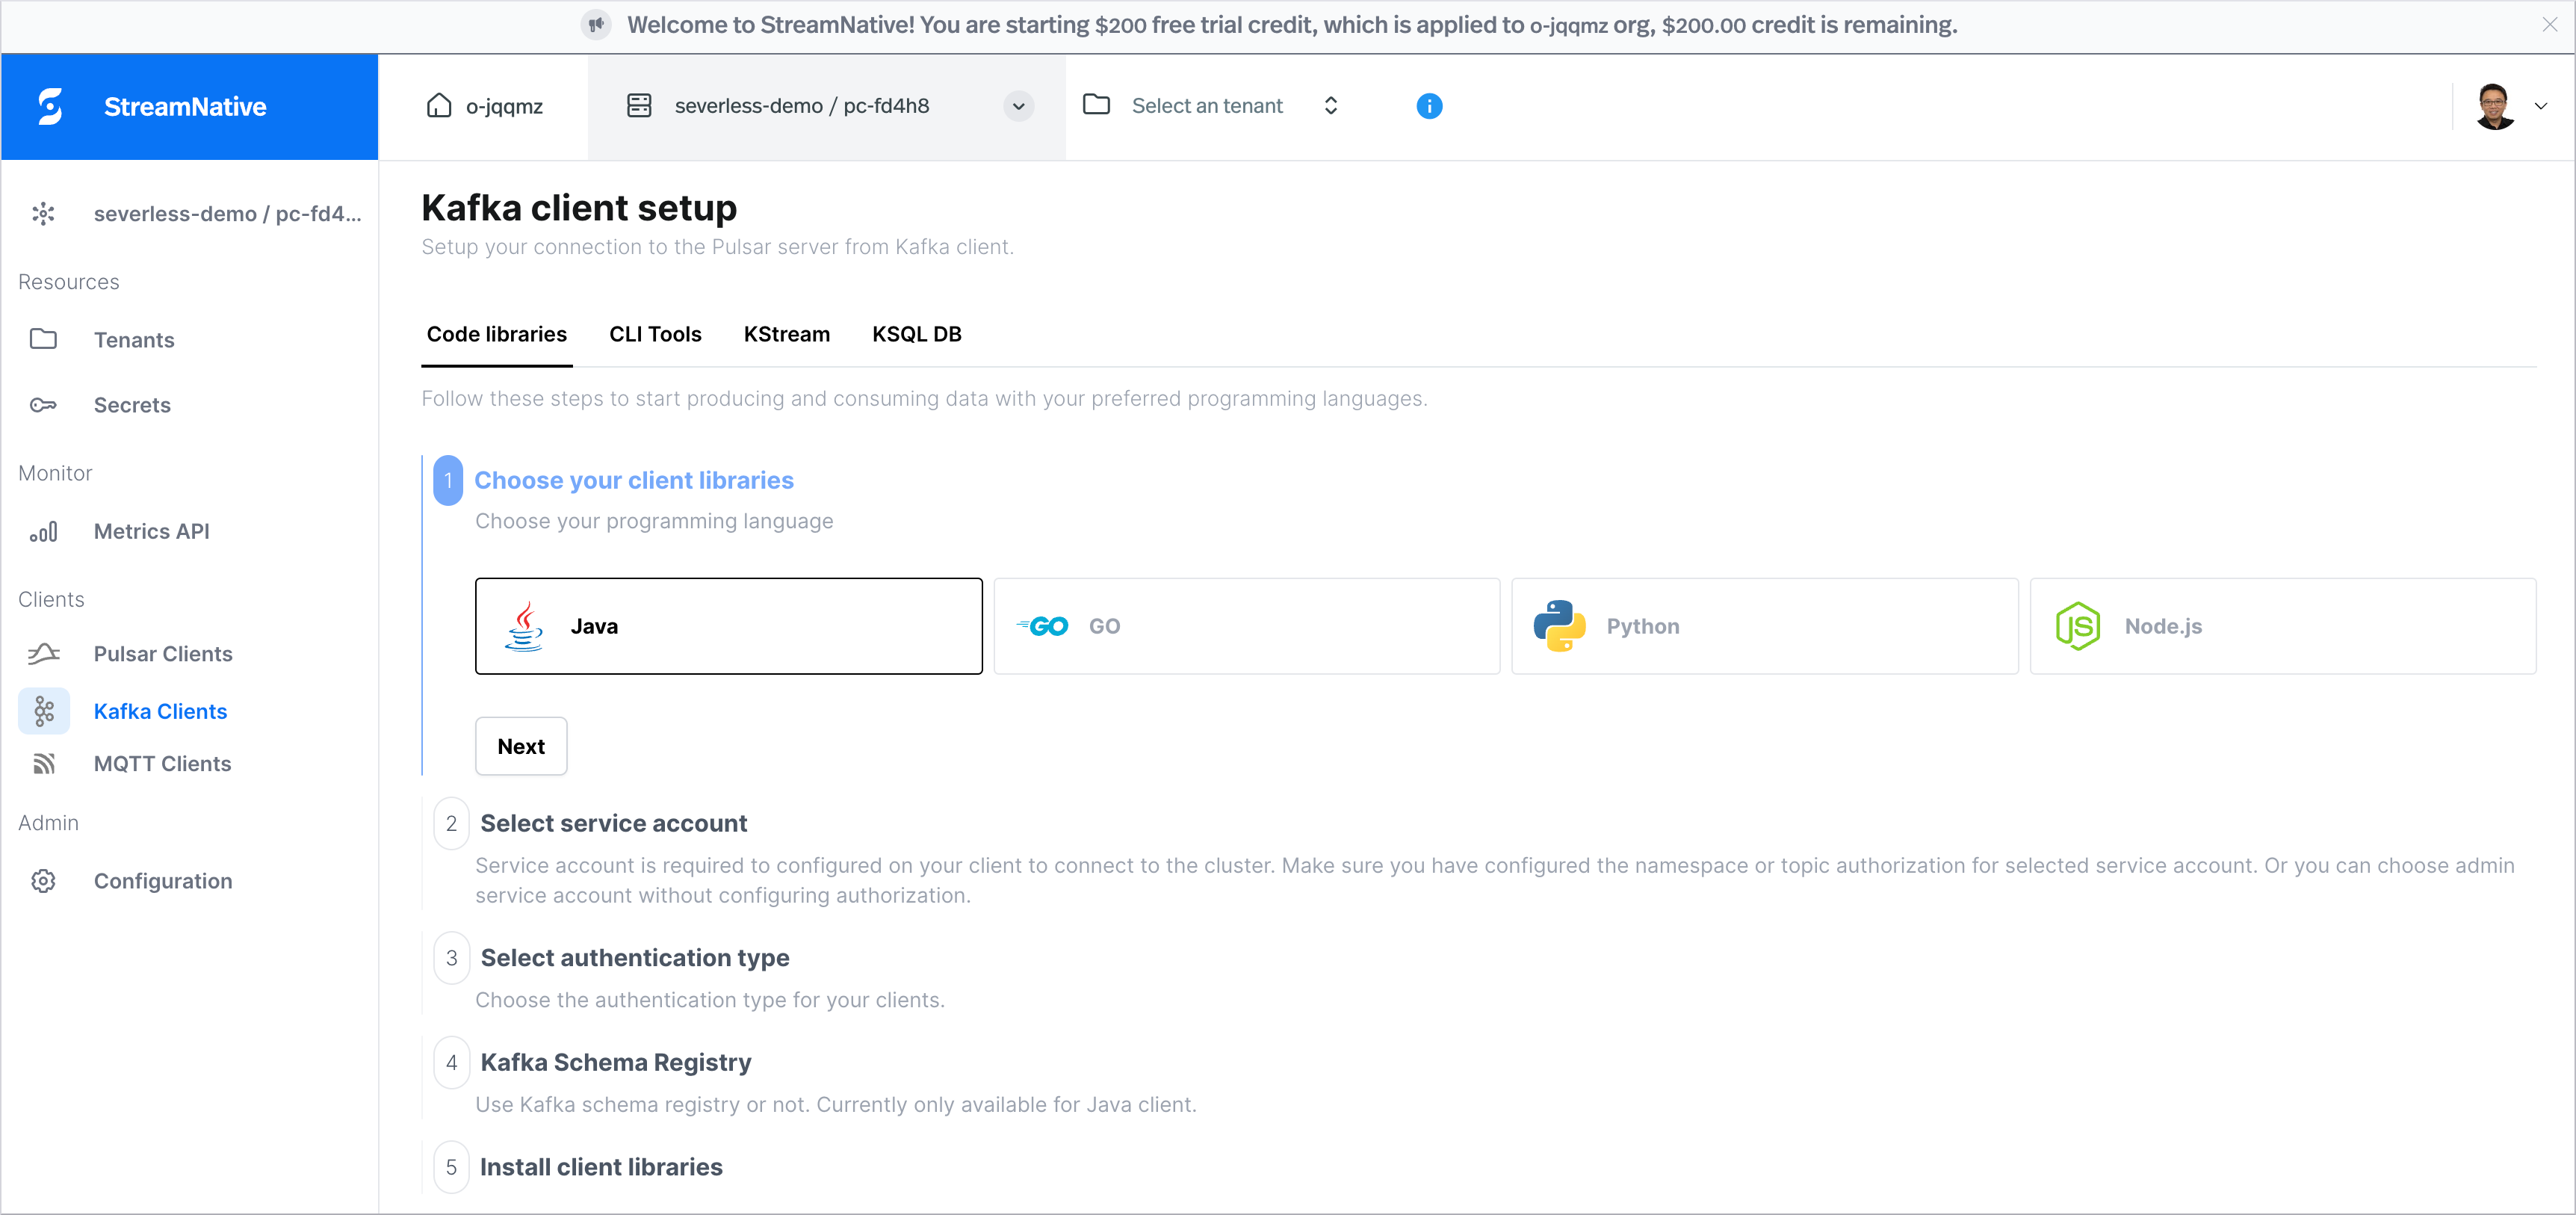The width and height of the screenshot is (2576, 1215).
Task: Expand the severless-demo cluster dropdown arrow
Action: 1018,106
